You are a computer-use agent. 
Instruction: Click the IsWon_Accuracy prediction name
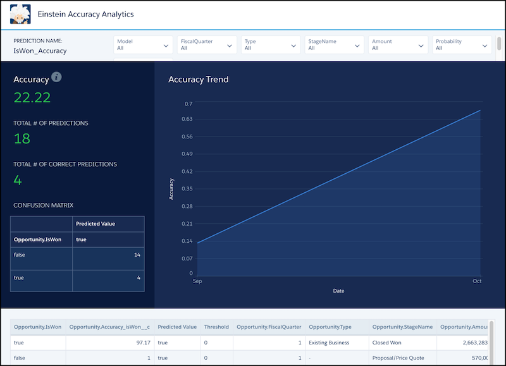pyautogui.click(x=40, y=51)
